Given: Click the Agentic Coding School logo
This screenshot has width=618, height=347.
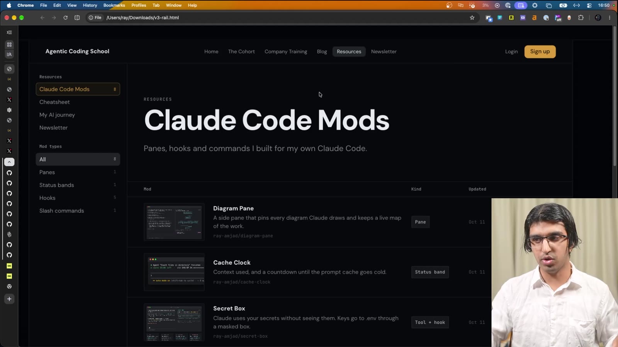Looking at the screenshot, I should (77, 51).
